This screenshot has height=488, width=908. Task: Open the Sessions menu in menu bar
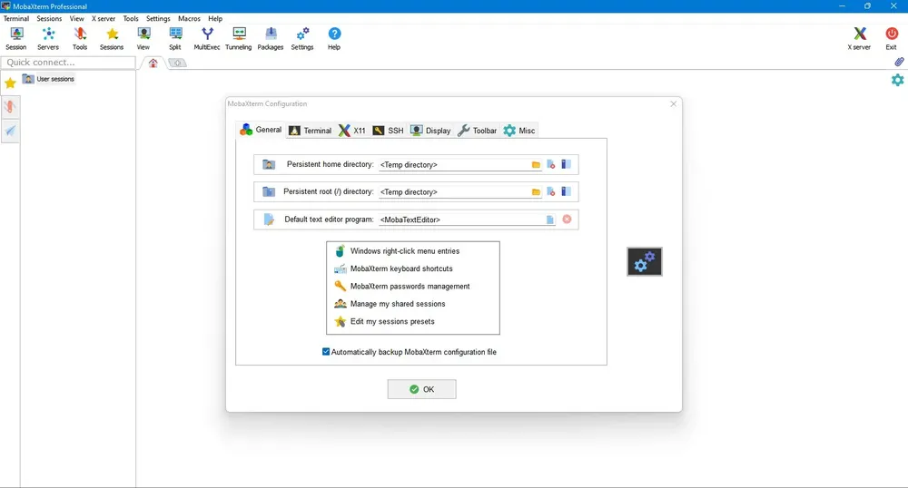49,18
